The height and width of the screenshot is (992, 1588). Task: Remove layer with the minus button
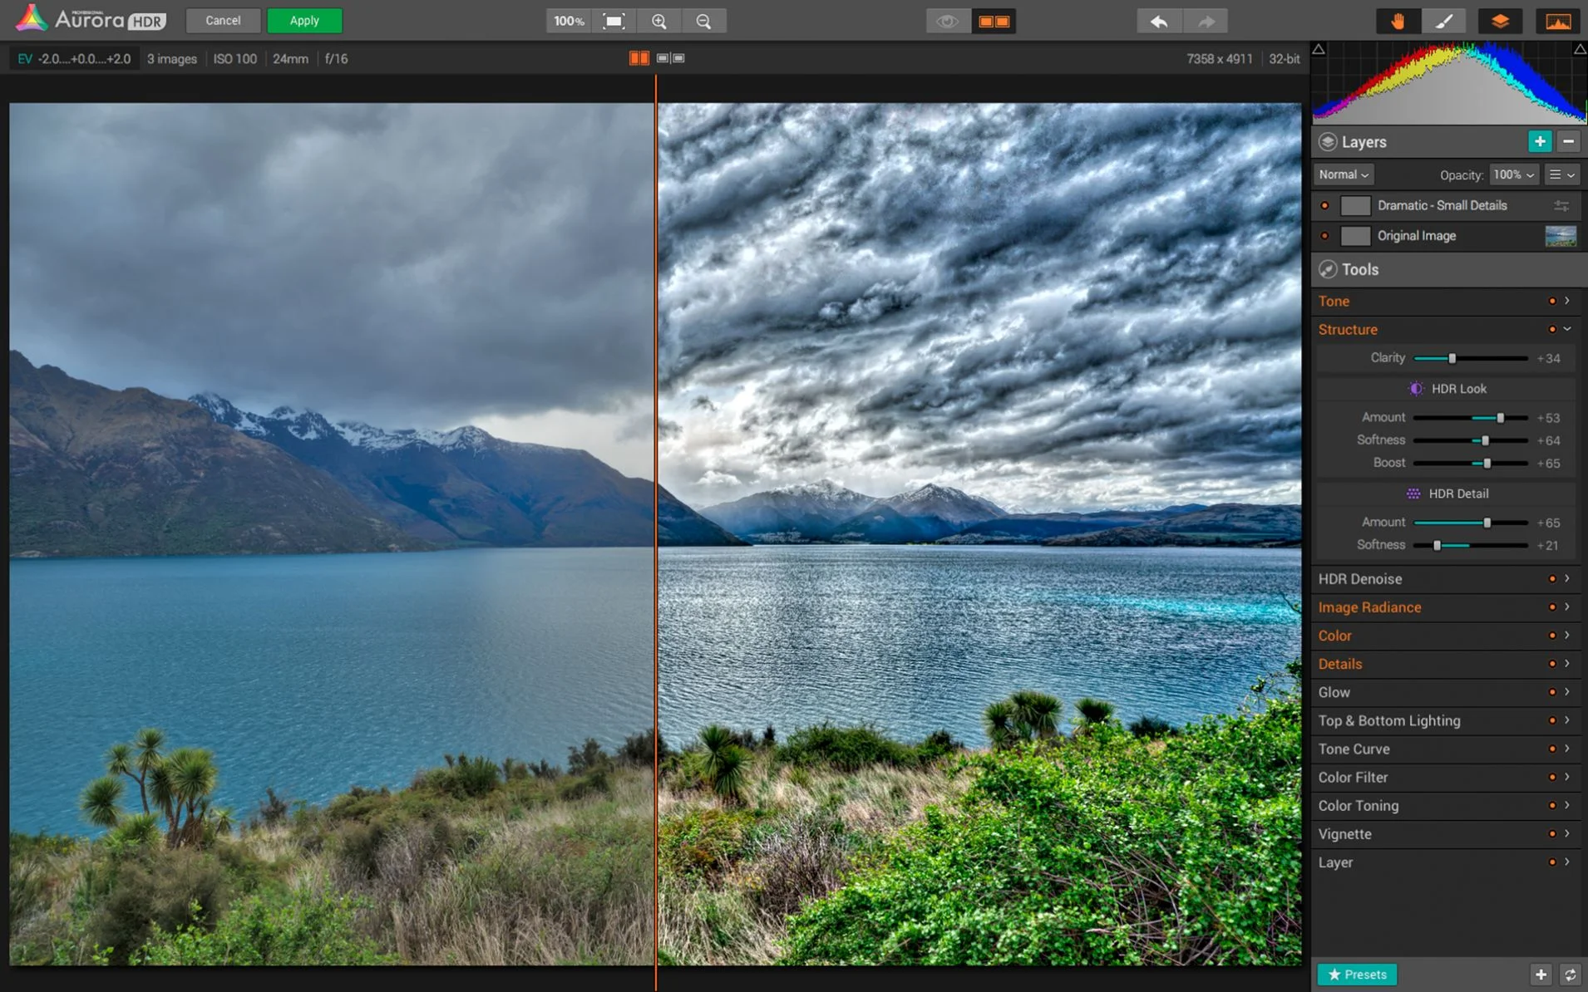click(1568, 141)
